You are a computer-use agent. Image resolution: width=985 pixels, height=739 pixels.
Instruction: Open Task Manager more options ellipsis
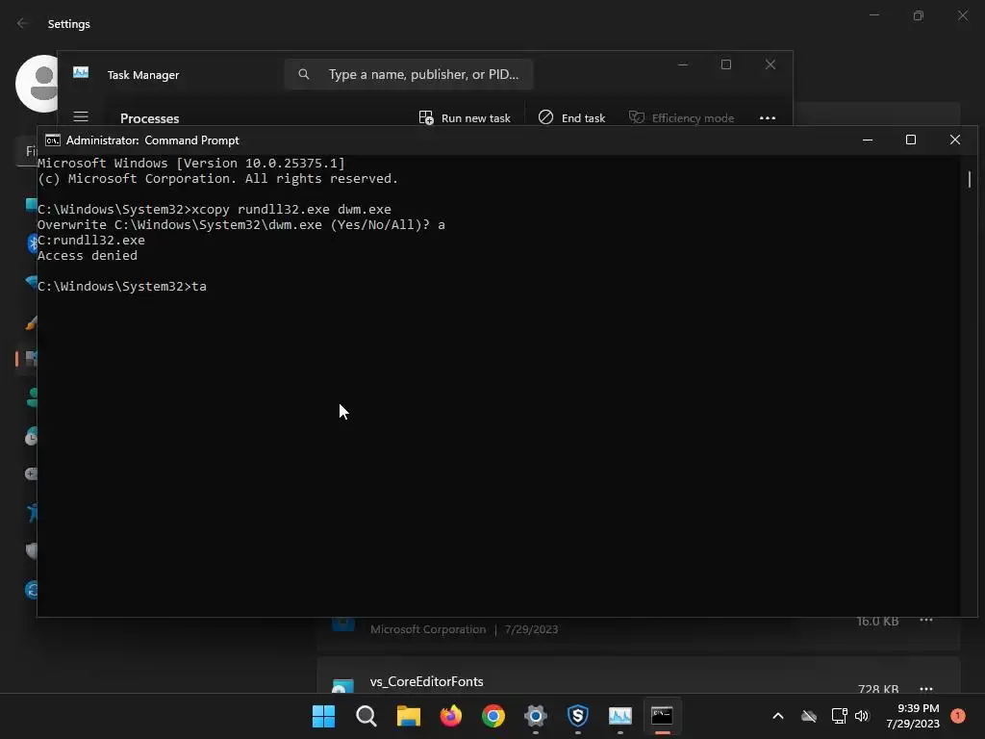pyautogui.click(x=767, y=117)
